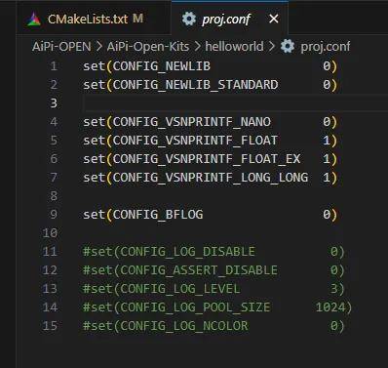Click the CONFIG_BFLOG setting text
This screenshot has width=388, height=368.
158,215
